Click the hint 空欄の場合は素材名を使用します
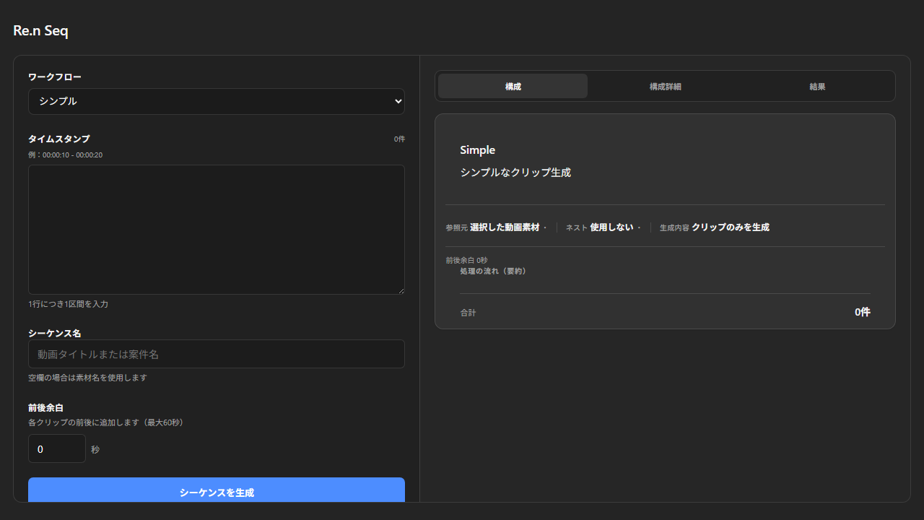This screenshot has height=520, width=924. click(87, 378)
